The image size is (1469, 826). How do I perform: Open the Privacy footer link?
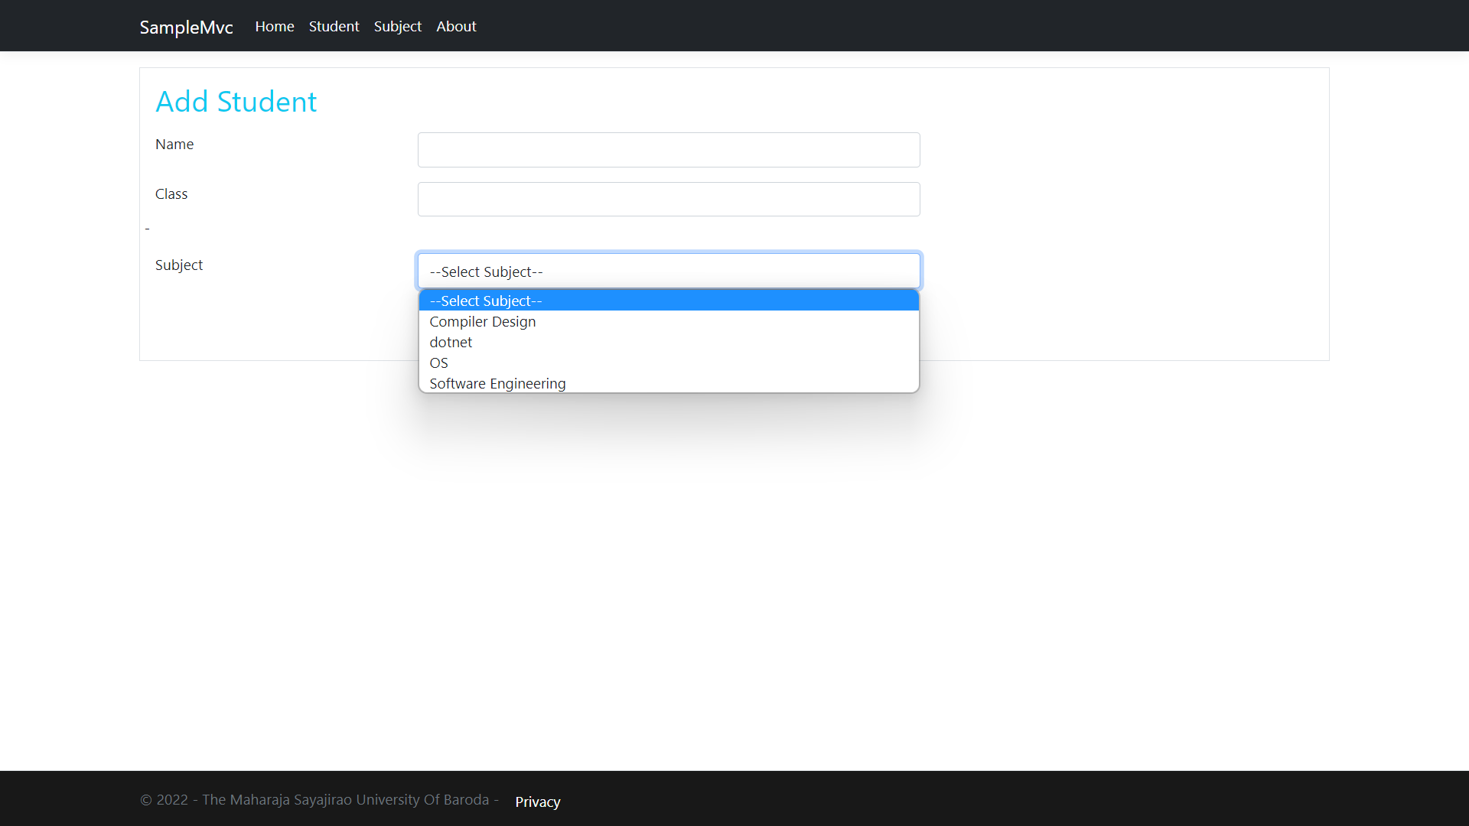538,802
